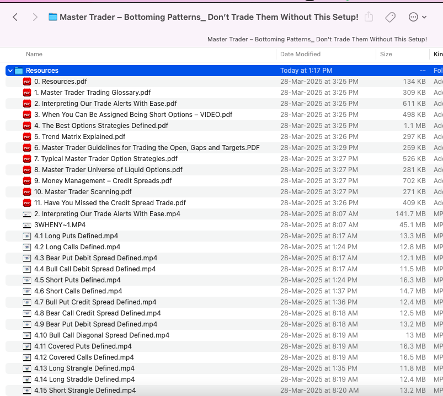Sort by the Date Modified column header
The height and width of the screenshot is (396, 443).
(300, 54)
